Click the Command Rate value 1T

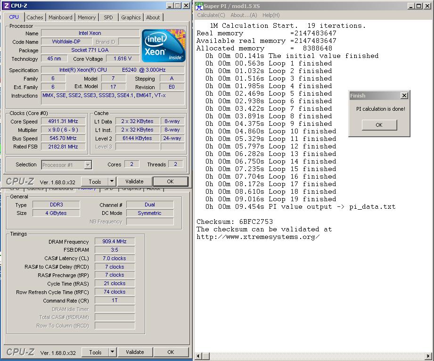115,300
